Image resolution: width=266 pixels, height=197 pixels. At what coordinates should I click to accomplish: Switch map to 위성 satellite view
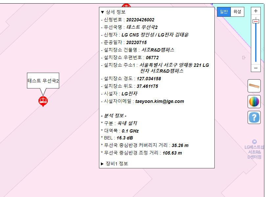point(237,12)
